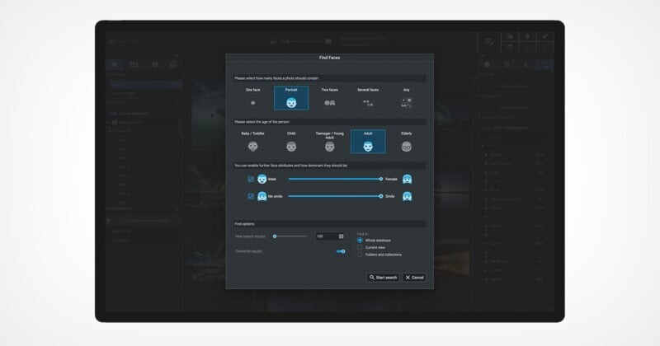Choose the Teenager / Young Adult icon
Image resolution: width=660 pixels, height=346 pixels.
(330, 146)
